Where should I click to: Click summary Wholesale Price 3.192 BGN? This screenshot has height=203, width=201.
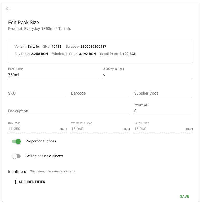87,54
